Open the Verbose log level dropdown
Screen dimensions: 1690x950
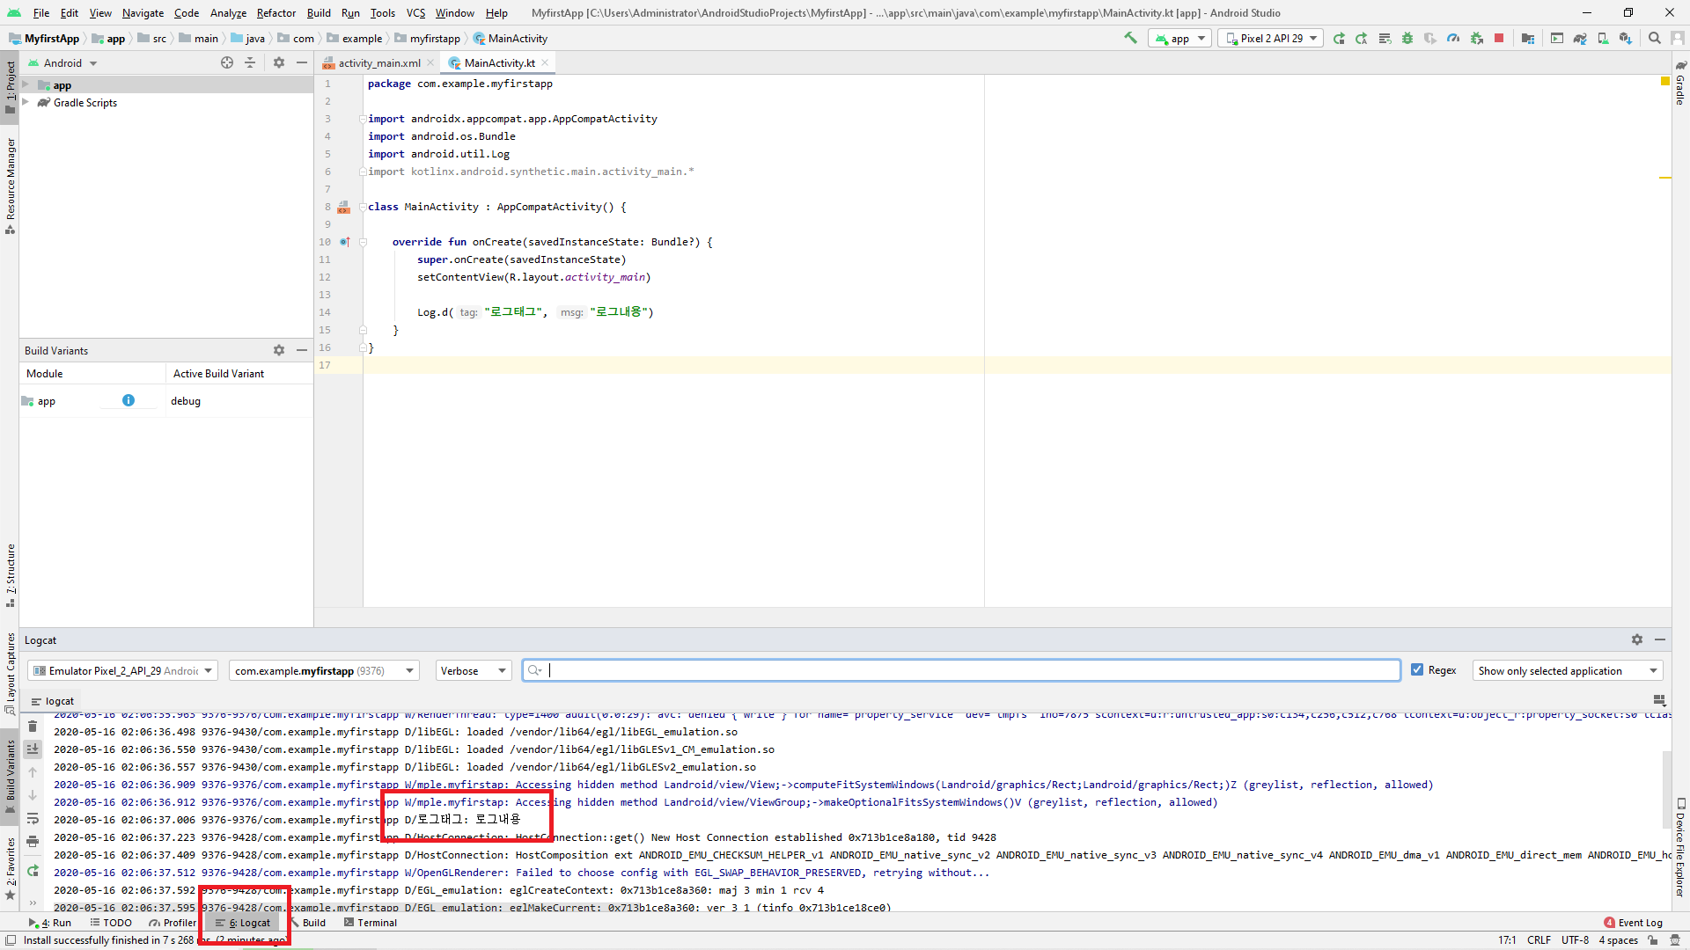pyautogui.click(x=474, y=670)
